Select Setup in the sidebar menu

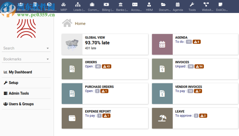[13, 83]
